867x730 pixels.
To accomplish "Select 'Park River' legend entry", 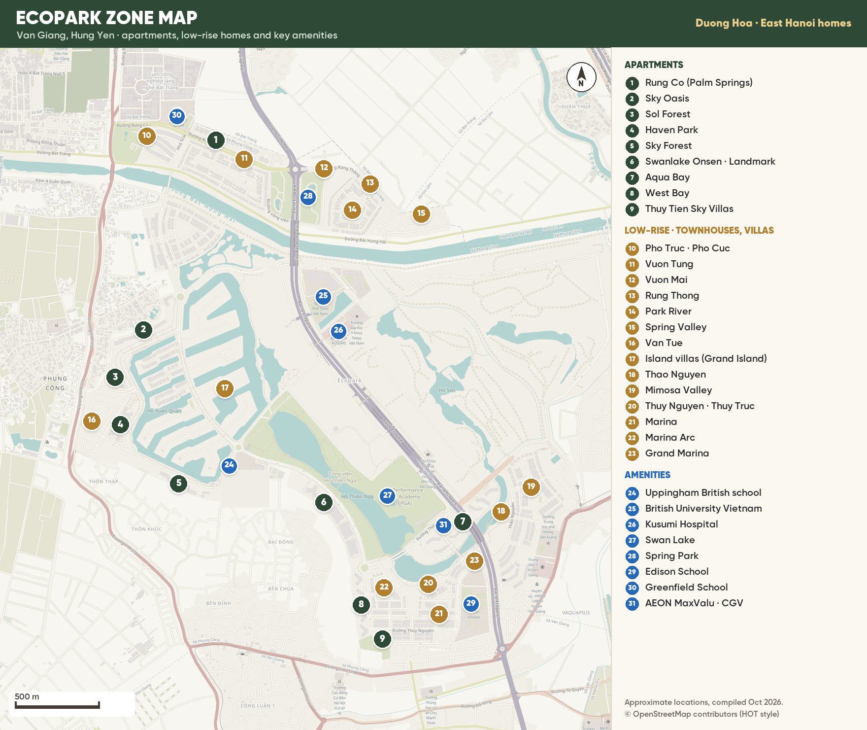I will click(x=668, y=311).
